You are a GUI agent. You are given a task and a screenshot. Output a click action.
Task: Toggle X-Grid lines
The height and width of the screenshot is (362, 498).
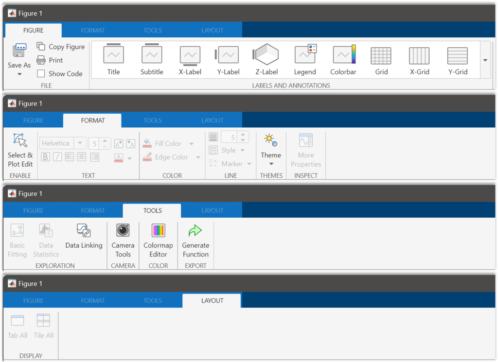point(419,59)
